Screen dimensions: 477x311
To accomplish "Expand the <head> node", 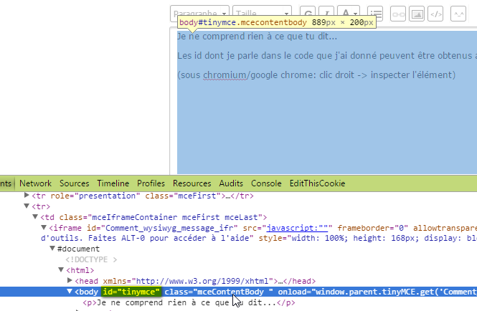I will point(70,280).
